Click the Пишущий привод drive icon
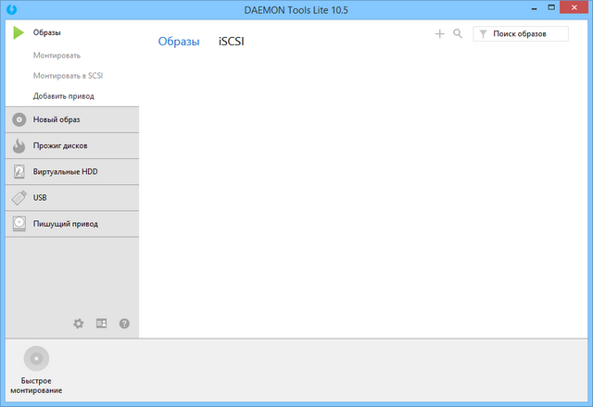Image resolution: width=593 pixels, height=407 pixels. [19, 224]
